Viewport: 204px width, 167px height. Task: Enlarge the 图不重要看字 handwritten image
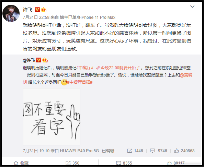(52, 117)
